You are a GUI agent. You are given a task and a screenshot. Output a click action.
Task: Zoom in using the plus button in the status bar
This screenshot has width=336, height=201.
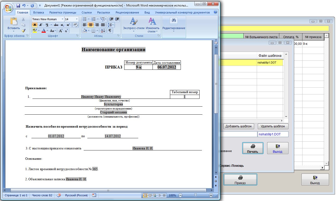click(211, 195)
